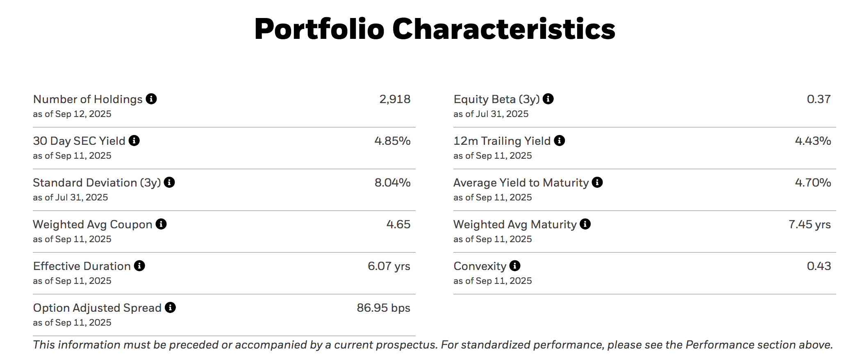Viewport: 851px width, 360px height.
Task: Click the Equity Beta value 0.37
Action: coord(819,99)
